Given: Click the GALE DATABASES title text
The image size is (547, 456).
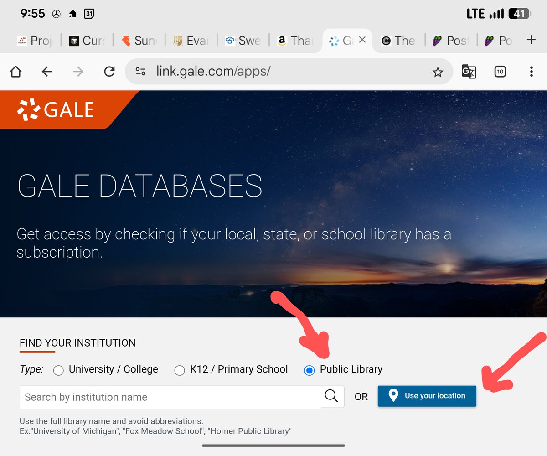Looking at the screenshot, I should [x=139, y=186].
